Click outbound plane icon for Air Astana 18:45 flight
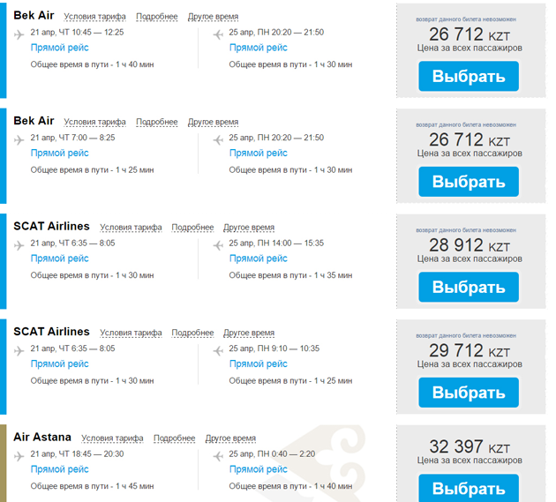 [x=19, y=456]
